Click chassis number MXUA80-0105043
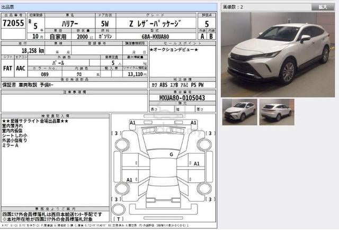 182,98
